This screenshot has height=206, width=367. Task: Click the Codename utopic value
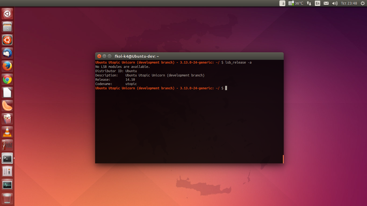(131, 84)
